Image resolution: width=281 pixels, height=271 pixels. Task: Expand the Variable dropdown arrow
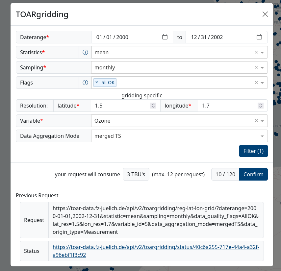pyautogui.click(x=262, y=121)
